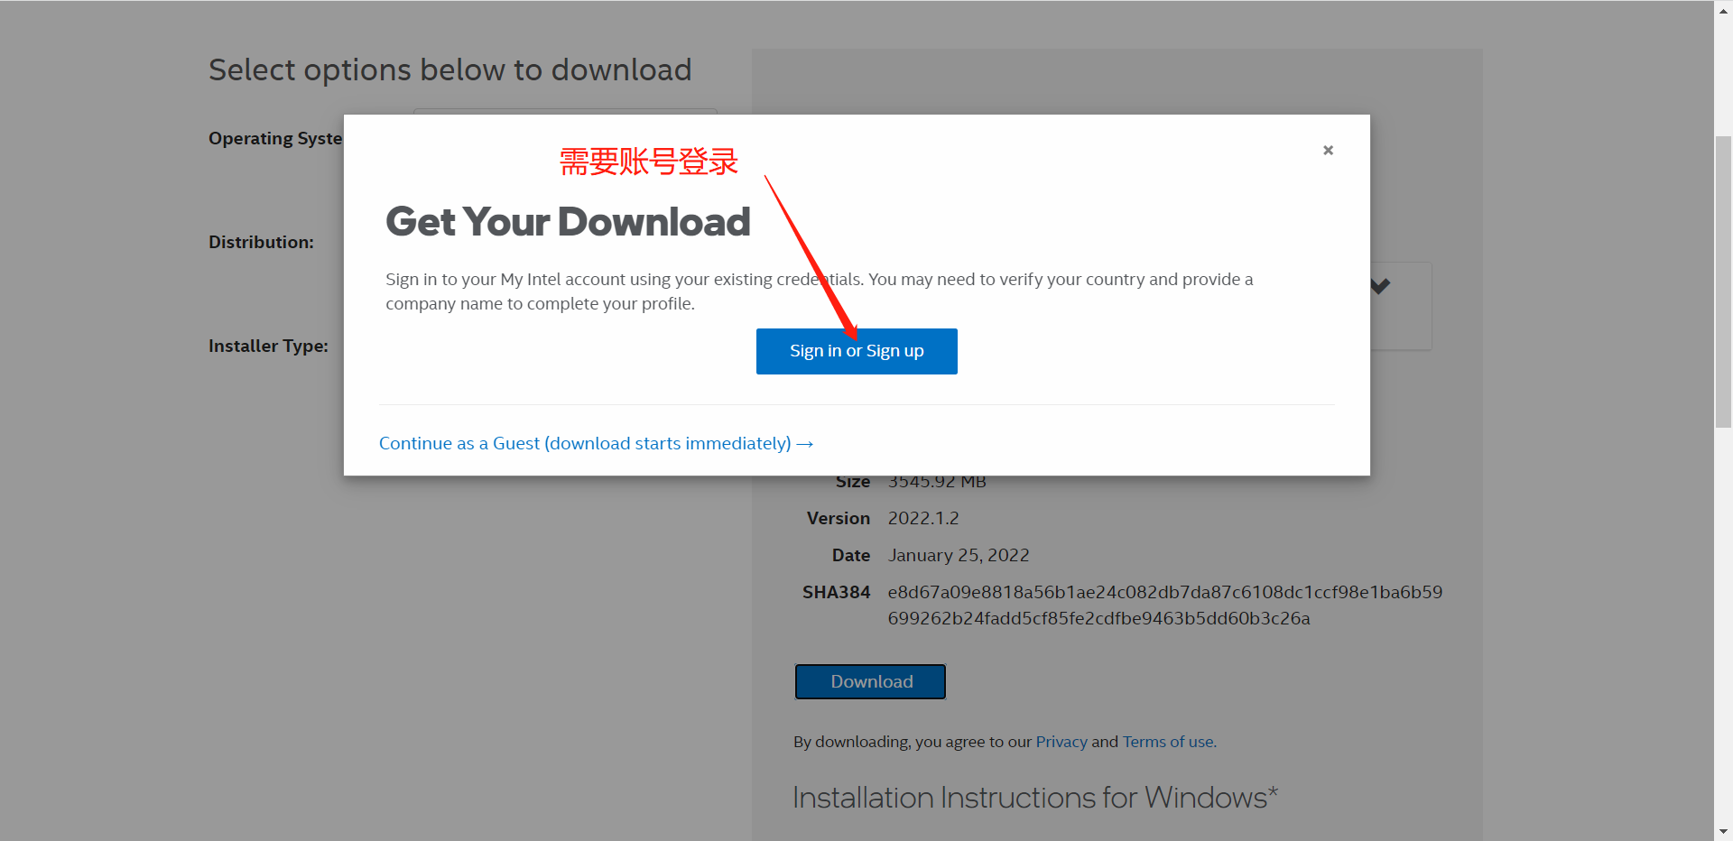The width and height of the screenshot is (1733, 841).
Task: Click the red Chinese annotation text
Action: [x=649, y=162]
